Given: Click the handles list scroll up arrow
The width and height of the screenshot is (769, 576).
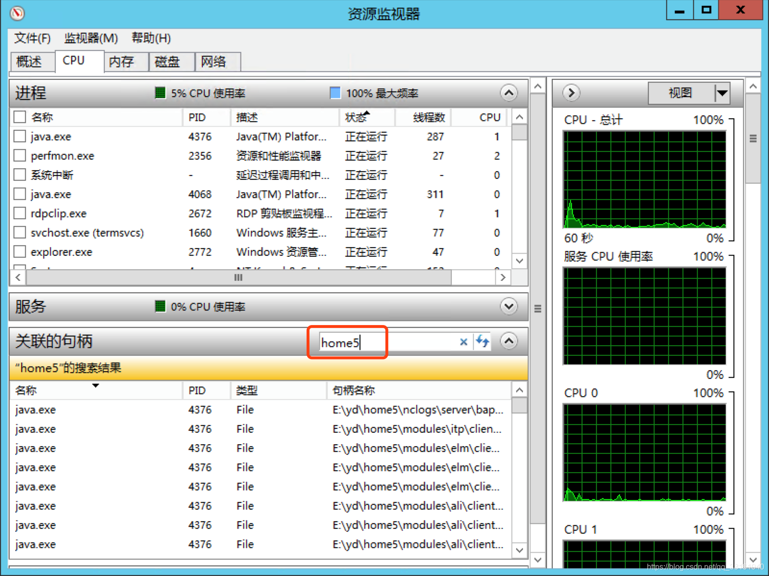Looking at the screenshot, I should (x=519, y=390).
